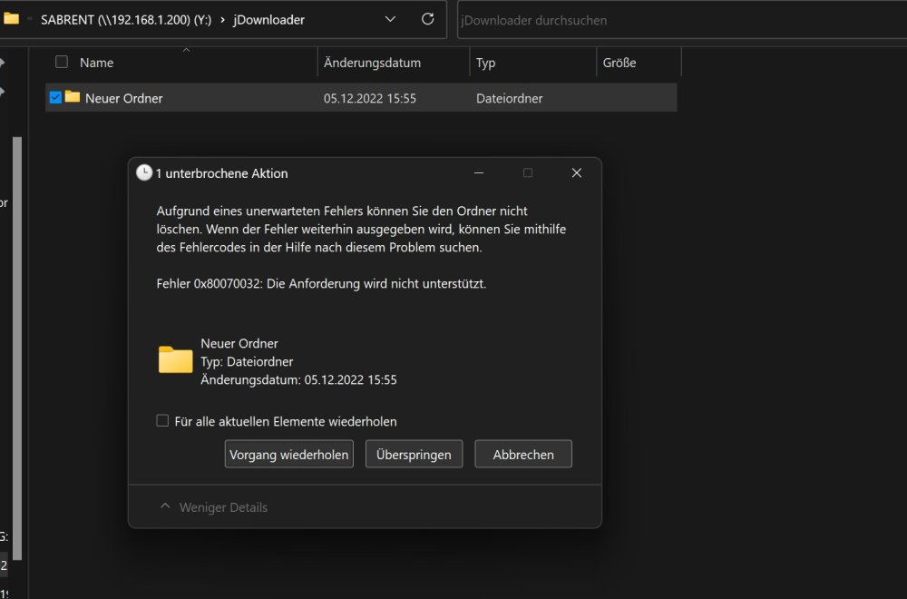Focus the 'jDownloader durchsuchen' search field
907x599 pixels.
pyautogui.click(x=683, y=20)
